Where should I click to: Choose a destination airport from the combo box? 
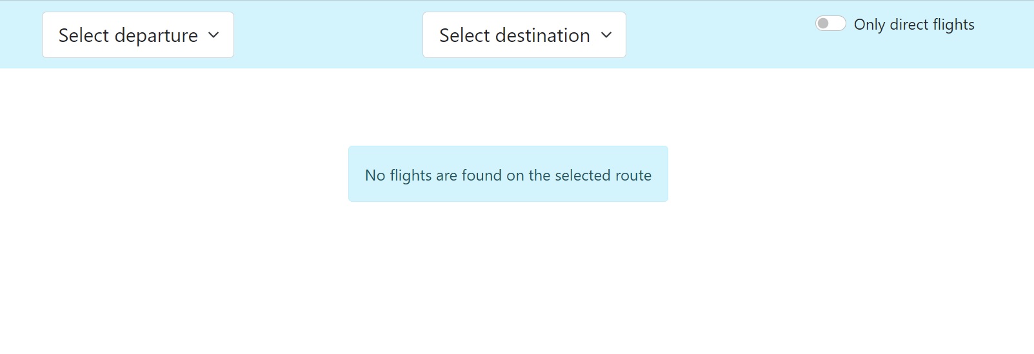524,35
